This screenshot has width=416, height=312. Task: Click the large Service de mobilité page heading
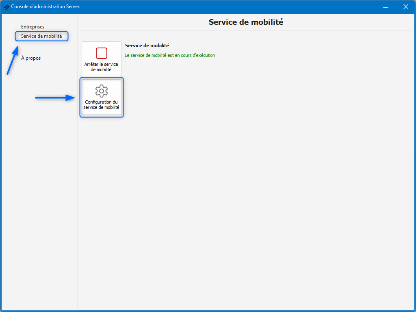[x=246, y=22]
